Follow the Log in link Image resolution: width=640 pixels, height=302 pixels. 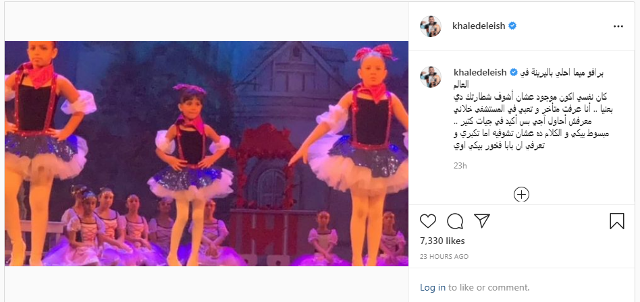pyautogui.click(x=433, y=287)
